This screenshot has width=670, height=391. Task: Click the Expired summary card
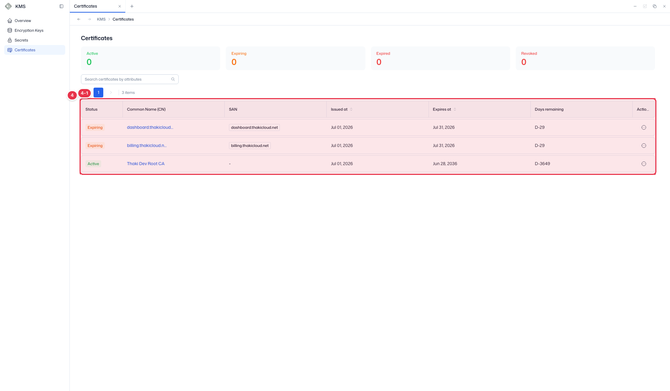pyautogui.click(x=440, y=58)
